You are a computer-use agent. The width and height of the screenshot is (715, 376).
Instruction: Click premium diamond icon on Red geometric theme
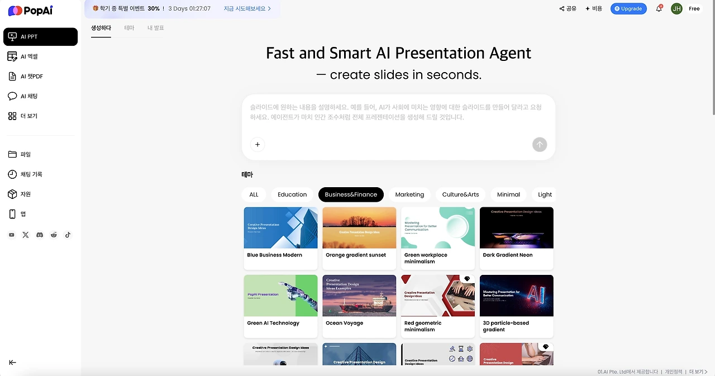coord(468,279)
